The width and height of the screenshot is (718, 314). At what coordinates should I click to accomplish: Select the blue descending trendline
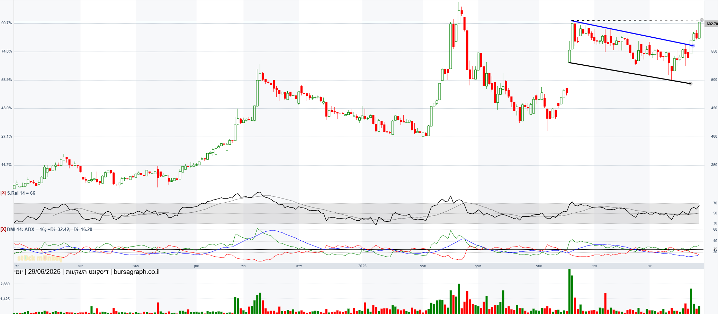tap(632, 33)
